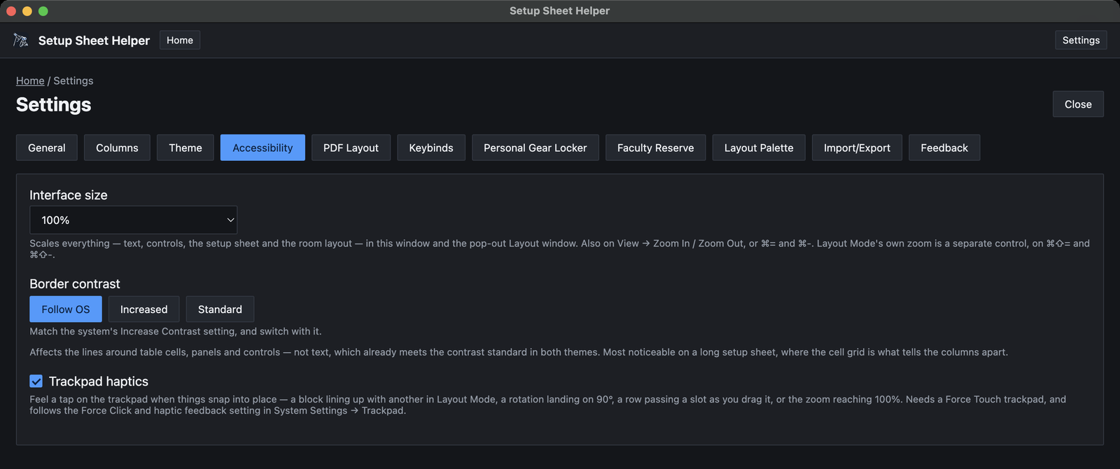Viewport: 1120px width, 469px height.
Task: Open the PDF Layout tab
Action: [351, 148]
